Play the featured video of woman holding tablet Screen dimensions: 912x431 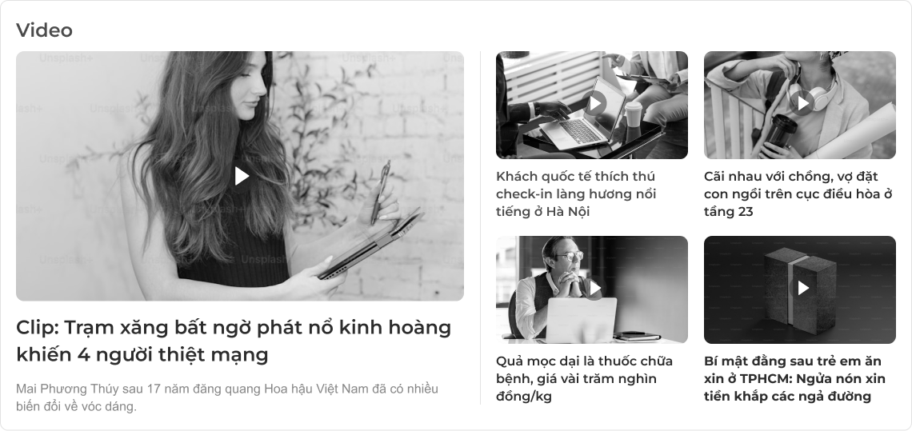[242, 176]
